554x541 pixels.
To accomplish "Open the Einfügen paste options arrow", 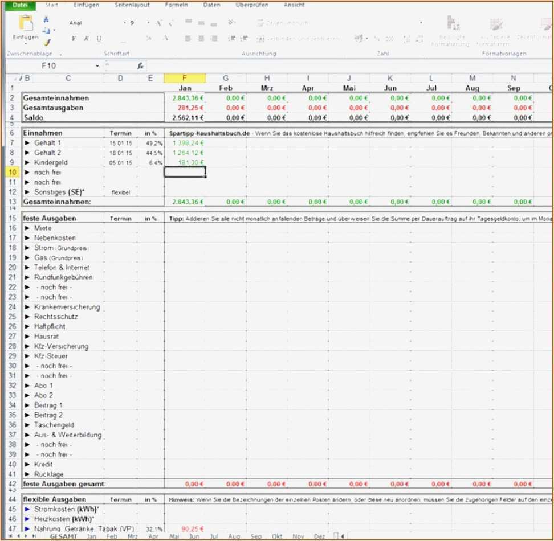I will click(26, 43).
